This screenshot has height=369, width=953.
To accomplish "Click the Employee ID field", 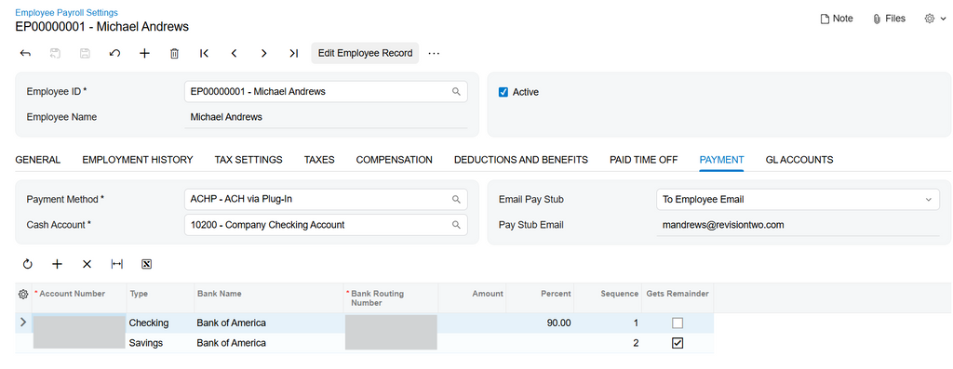I will coord(326,92).
